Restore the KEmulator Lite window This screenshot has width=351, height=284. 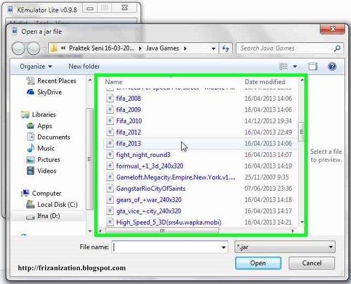104,8
